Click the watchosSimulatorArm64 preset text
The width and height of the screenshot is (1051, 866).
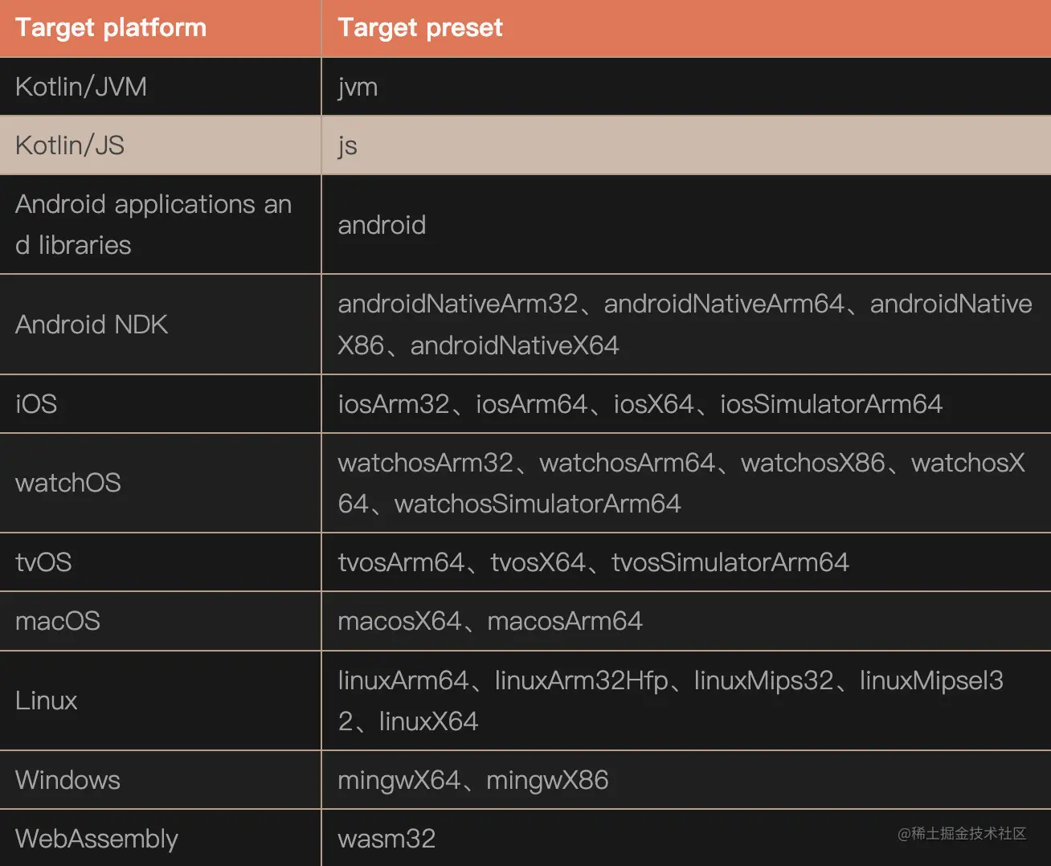[538, 504]
